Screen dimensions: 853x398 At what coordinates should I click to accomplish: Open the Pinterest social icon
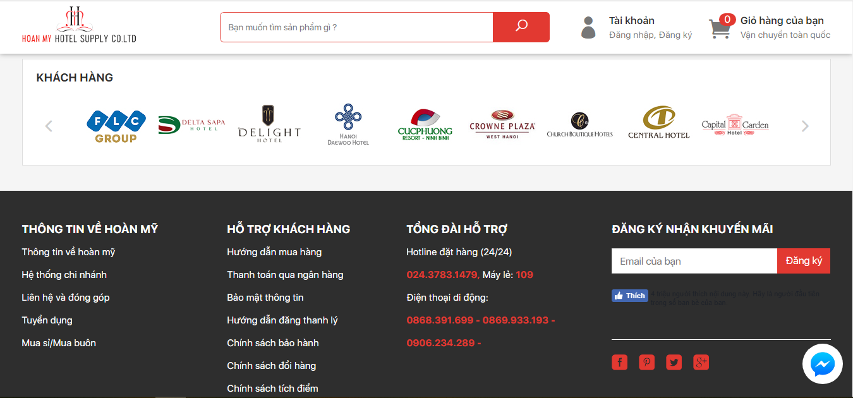point(646,362)
